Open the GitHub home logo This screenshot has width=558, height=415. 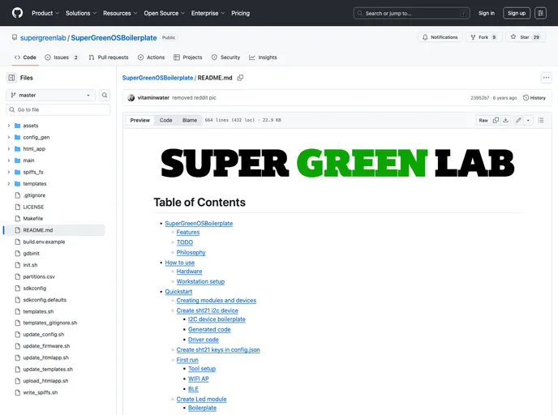(x=17, y=13)
